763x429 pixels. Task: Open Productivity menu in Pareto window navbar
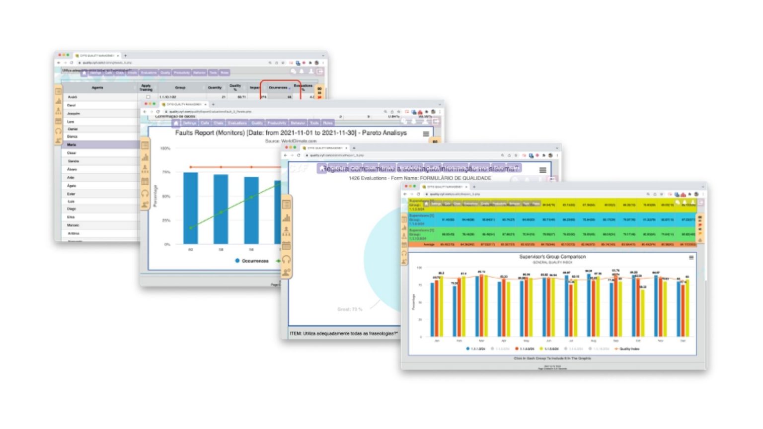pyautogui.click(x=277, y=123)
